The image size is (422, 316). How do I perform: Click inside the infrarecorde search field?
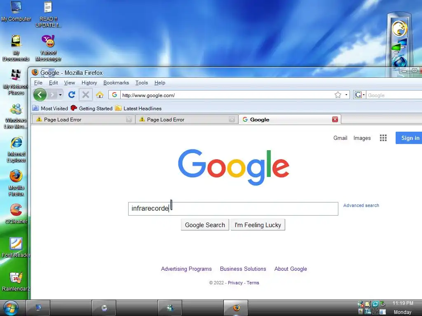[x=233, y=209]
